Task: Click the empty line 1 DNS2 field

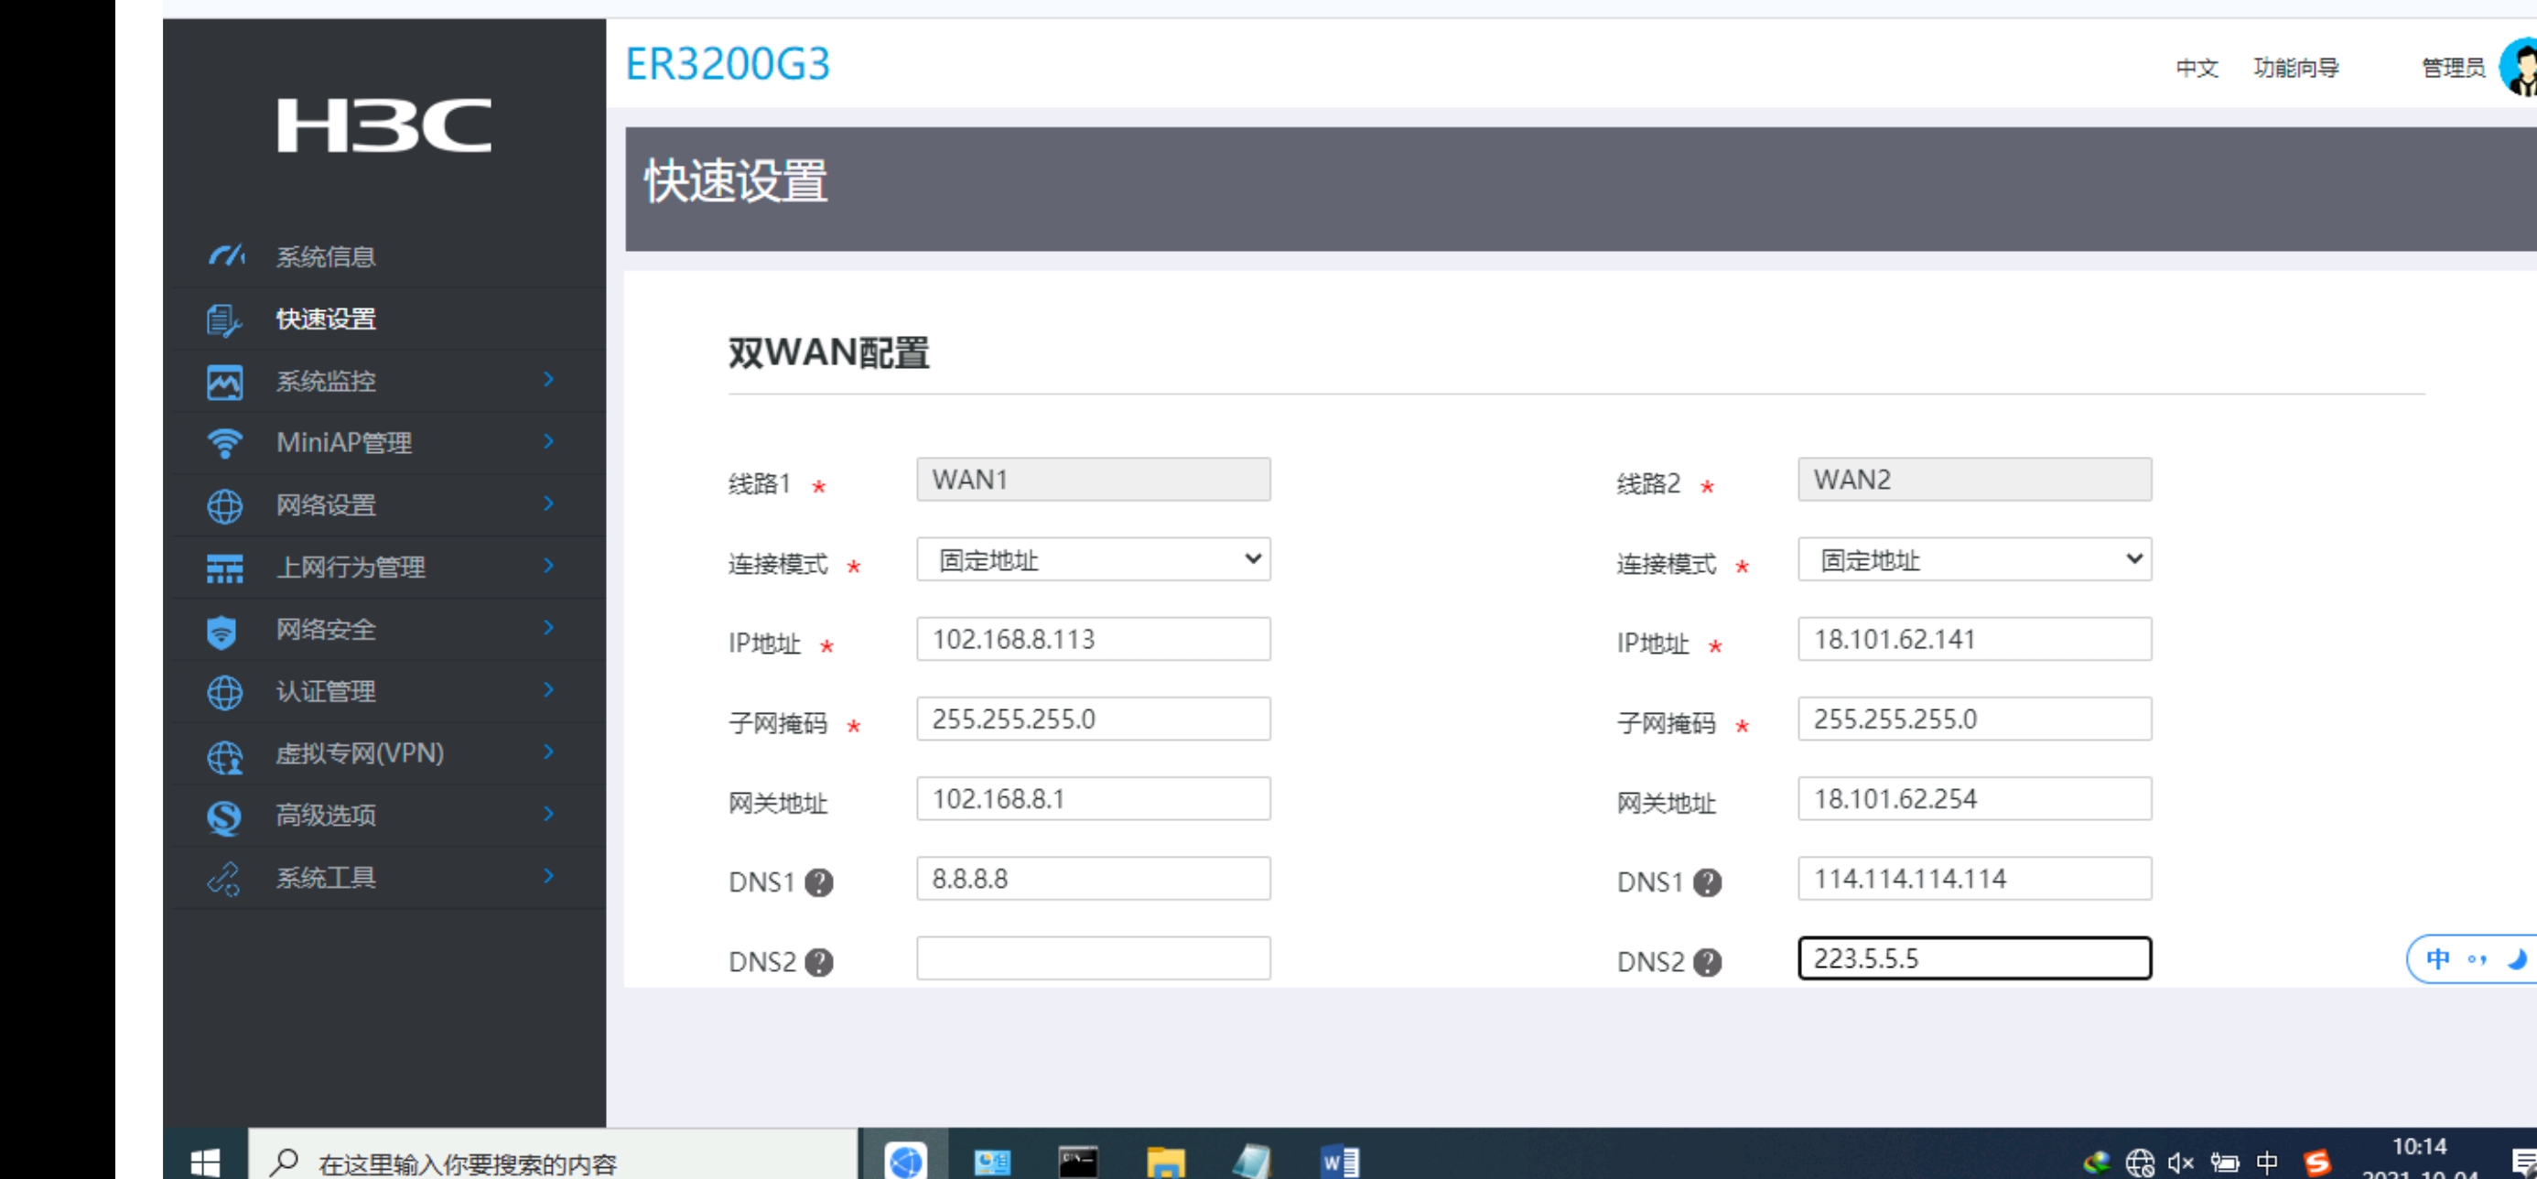Action: pyautogui.click(x=1092, y=958)
